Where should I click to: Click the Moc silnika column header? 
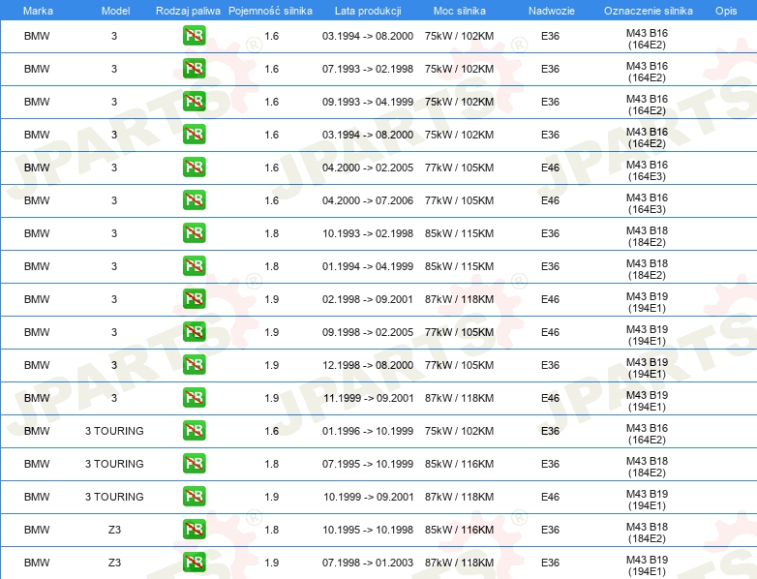click(x=459, y=11)
